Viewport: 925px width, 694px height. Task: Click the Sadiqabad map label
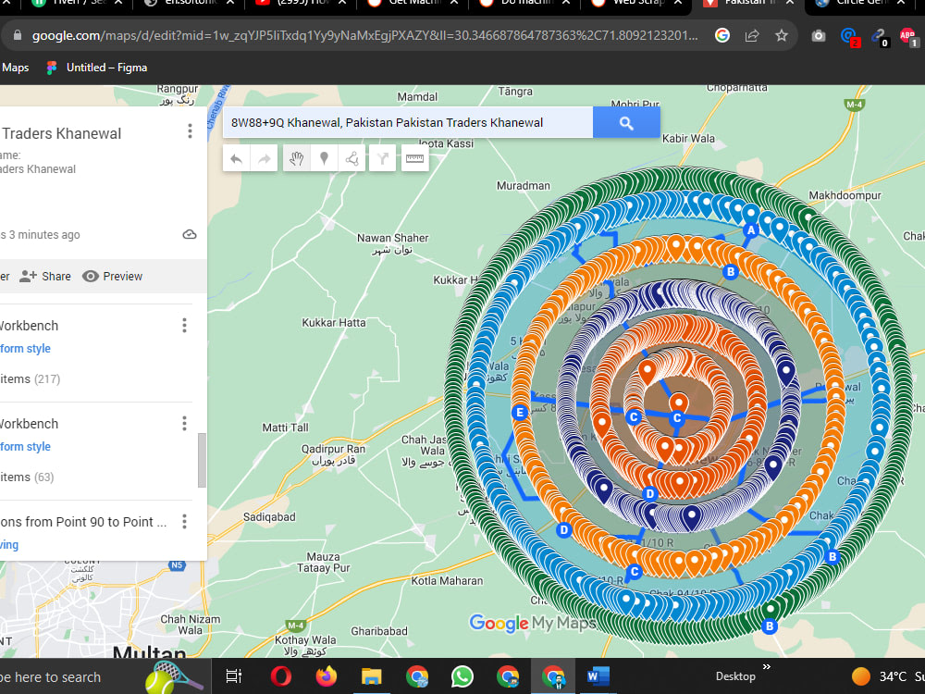coord(269,517)
